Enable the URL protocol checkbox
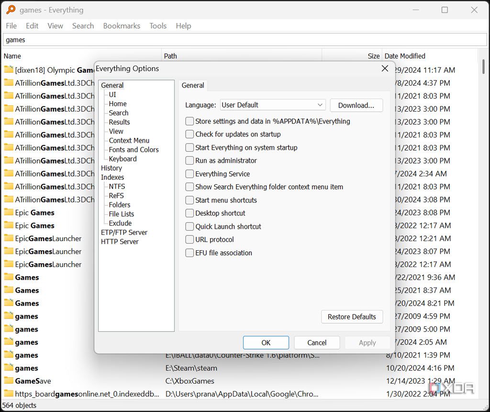Viewport: 490px width, 412px height. 189,239
